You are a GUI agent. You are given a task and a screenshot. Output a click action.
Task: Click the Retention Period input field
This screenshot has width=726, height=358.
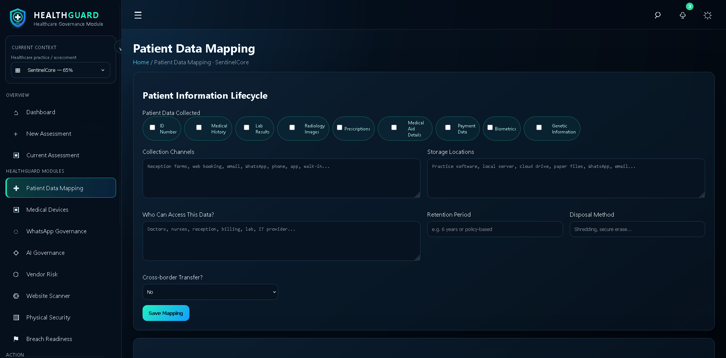[x=495, y=229]
